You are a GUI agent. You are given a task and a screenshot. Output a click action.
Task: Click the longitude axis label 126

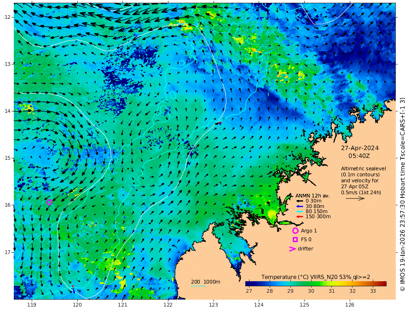(350, 305)
